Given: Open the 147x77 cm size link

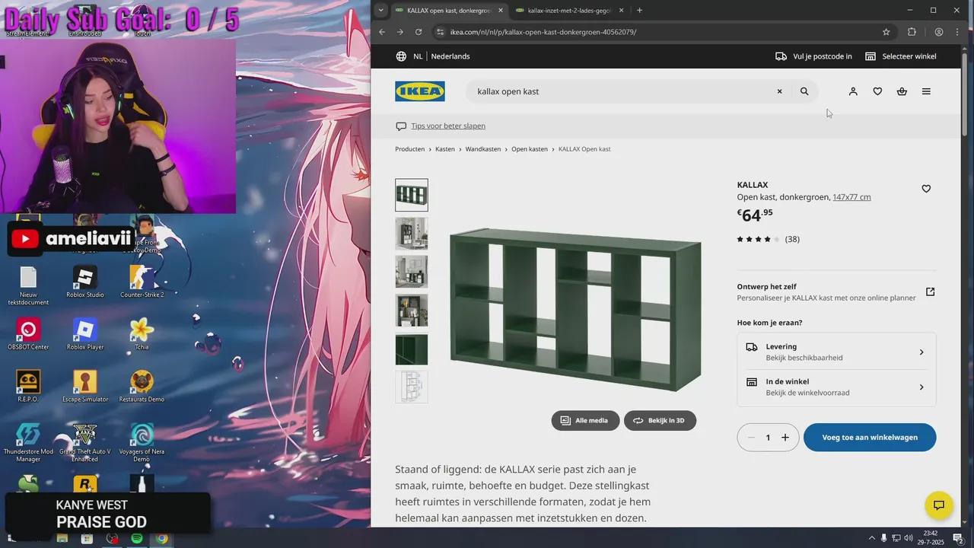Looking at the screenshot, I should pyautogui.click(x=851, y=197).
